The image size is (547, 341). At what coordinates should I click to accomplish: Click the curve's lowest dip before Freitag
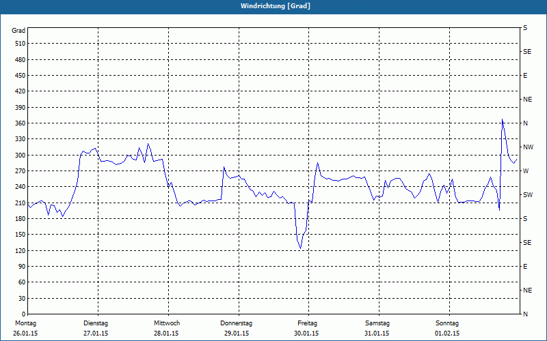tap(300, 248)
